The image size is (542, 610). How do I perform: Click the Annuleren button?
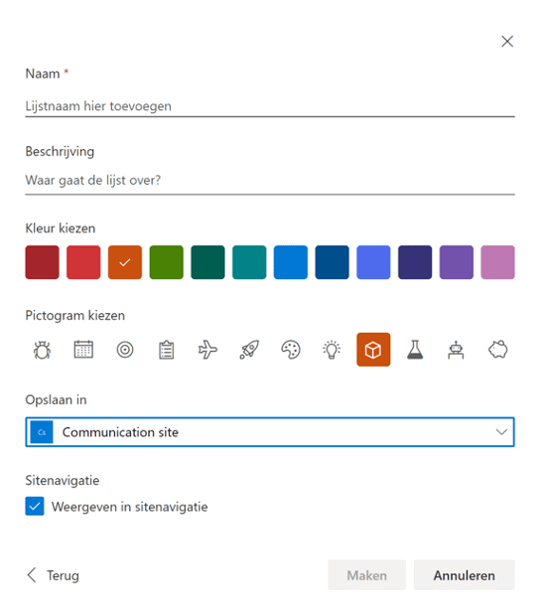point(465,575)
